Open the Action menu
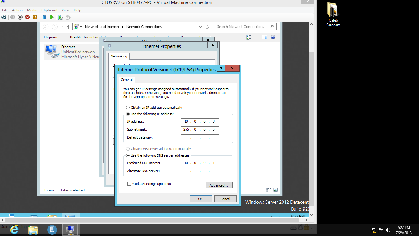The height and width of the screenshot is (236, 419). [x=17, y=10]
